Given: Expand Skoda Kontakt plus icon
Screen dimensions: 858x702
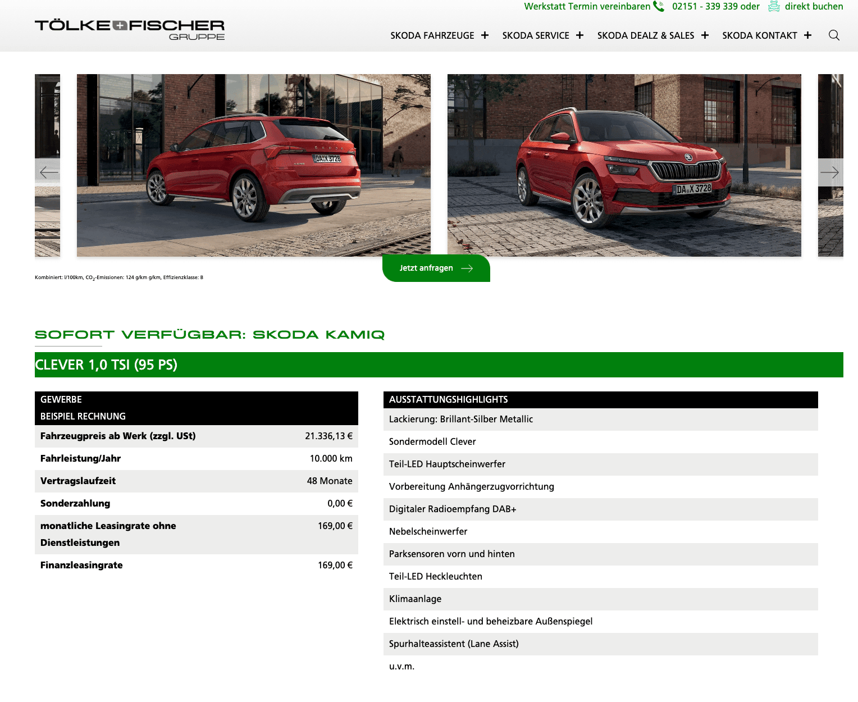Looking at the screenshot, I should [x=807, y=35].
